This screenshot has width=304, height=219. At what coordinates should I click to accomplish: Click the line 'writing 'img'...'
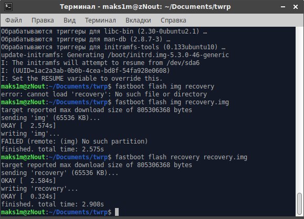30,134
